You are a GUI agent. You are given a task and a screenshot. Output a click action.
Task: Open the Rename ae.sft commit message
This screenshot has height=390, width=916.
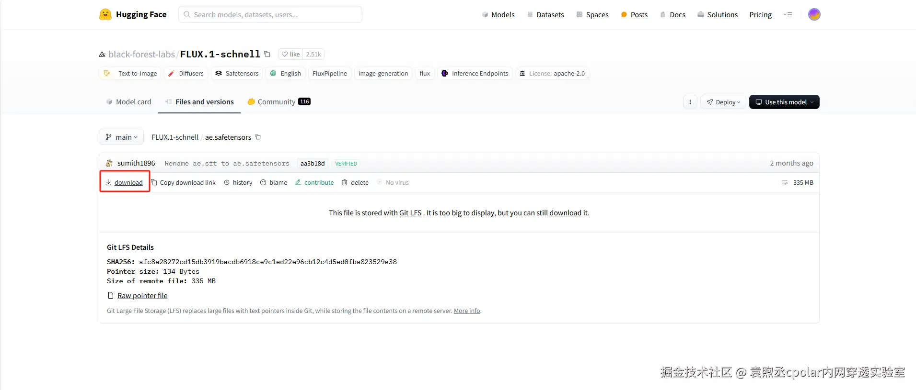pyautogui.click(x=227, y=164)
